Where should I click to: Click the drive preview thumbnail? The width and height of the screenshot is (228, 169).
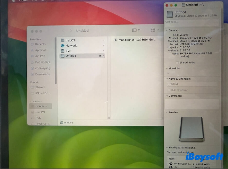coord(192,129)
